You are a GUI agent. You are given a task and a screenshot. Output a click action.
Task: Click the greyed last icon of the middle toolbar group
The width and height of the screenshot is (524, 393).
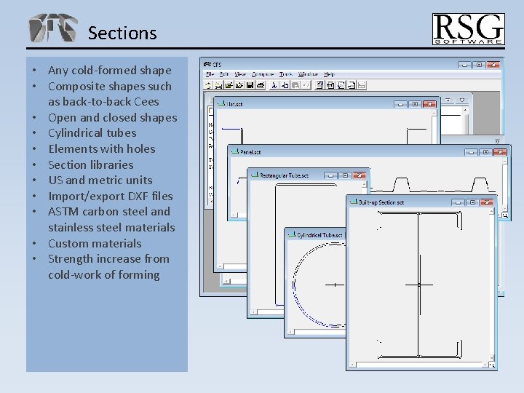[306, 85]
